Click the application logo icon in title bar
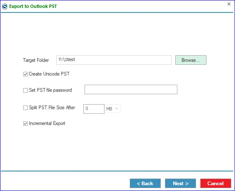This screenshot has width=235, height=191. click(x=5, y=7)
